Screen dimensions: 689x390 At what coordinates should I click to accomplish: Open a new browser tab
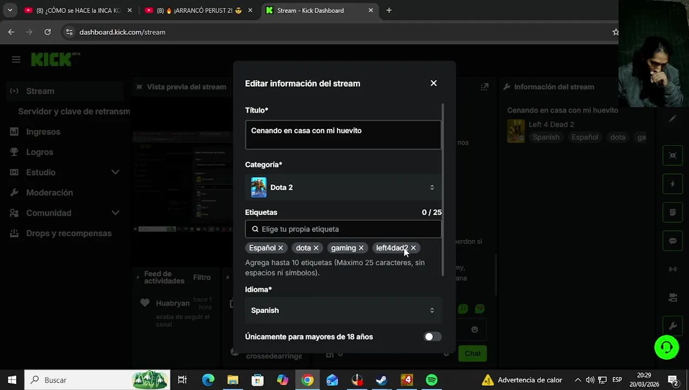pyautogui.click(x=389, y=10)
